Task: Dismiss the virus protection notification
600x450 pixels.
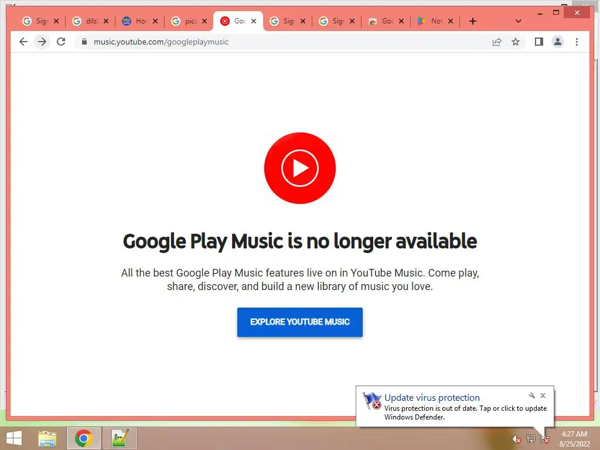Action: pos(543,396)
